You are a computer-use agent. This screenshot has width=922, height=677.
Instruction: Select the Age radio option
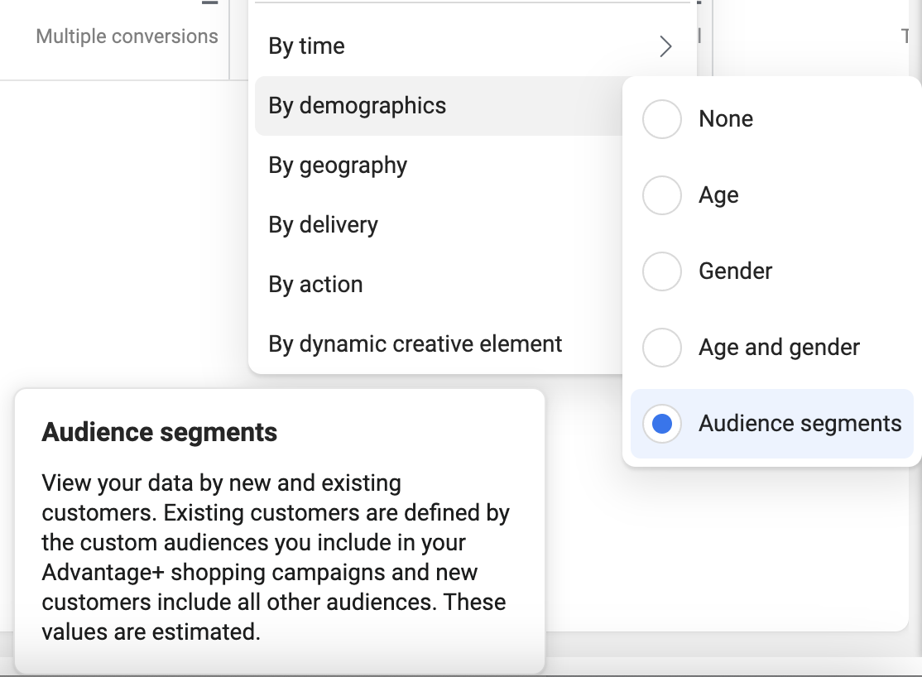tap(661, 195)
